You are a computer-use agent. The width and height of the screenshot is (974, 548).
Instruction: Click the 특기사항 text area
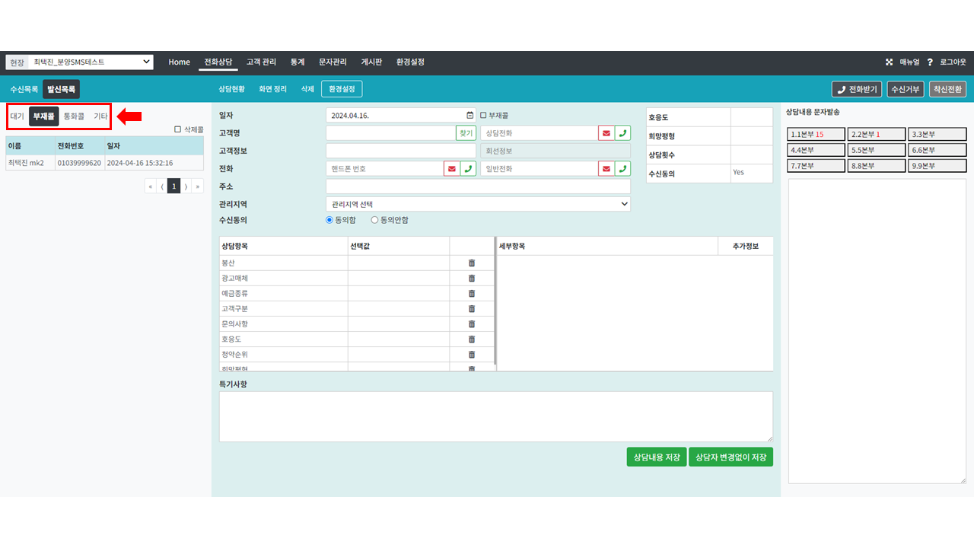(495, 416)
